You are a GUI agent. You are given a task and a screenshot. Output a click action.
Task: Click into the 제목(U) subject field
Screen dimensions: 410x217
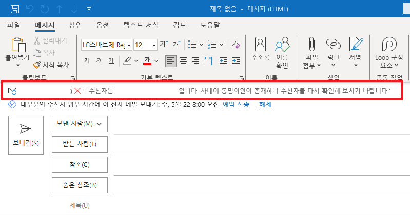click(x=262, y=206)
